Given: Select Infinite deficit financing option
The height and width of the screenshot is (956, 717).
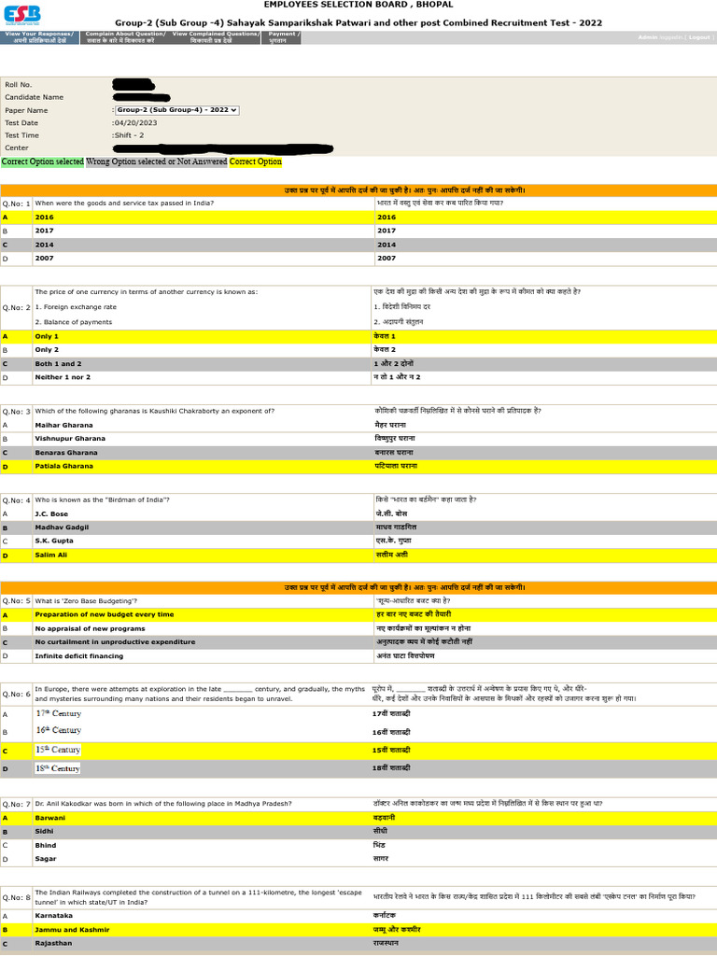Looking at the screenshot, I should click(x=358, y=656).
